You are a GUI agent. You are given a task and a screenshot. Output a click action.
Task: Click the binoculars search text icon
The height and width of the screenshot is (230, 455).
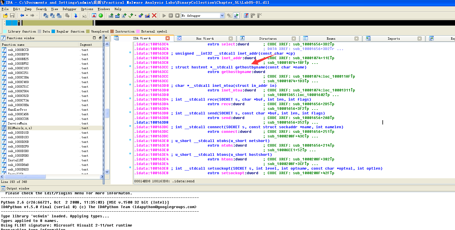[x=52, y=16]
